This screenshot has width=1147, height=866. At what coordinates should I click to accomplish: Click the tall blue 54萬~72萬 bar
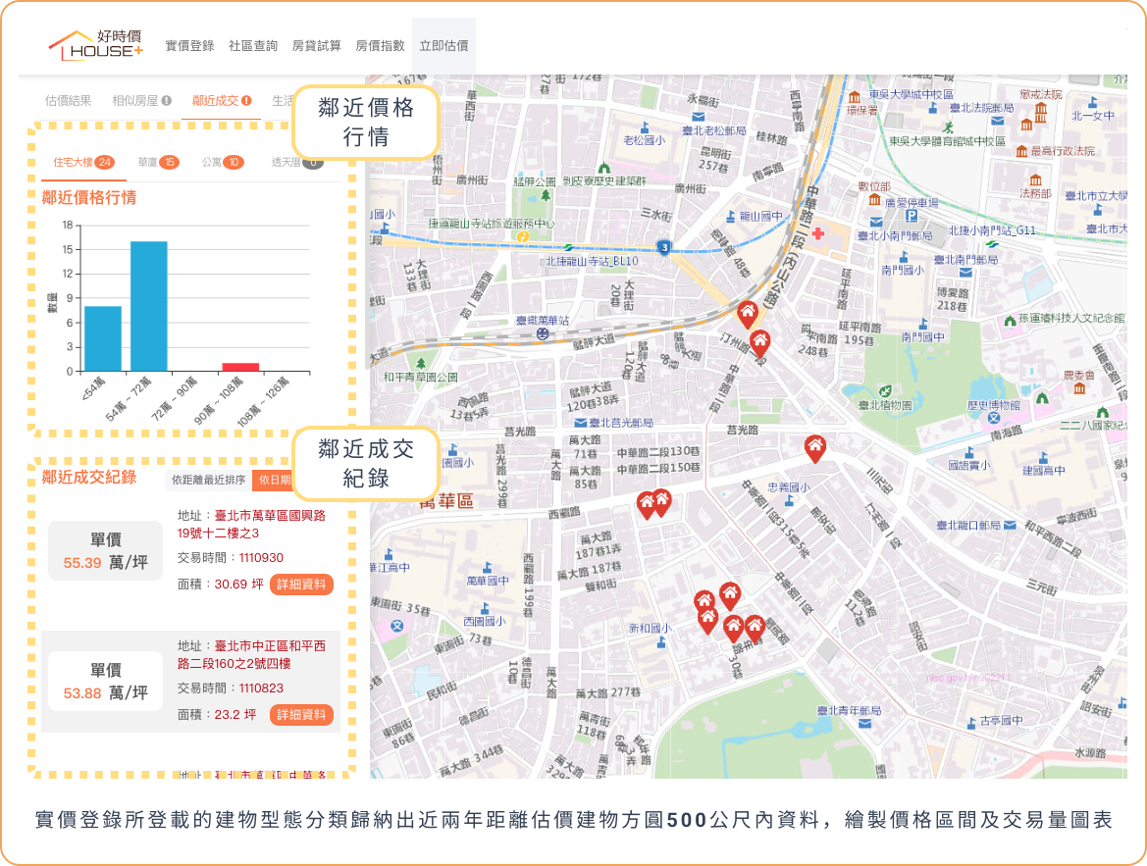click(149, 306)
